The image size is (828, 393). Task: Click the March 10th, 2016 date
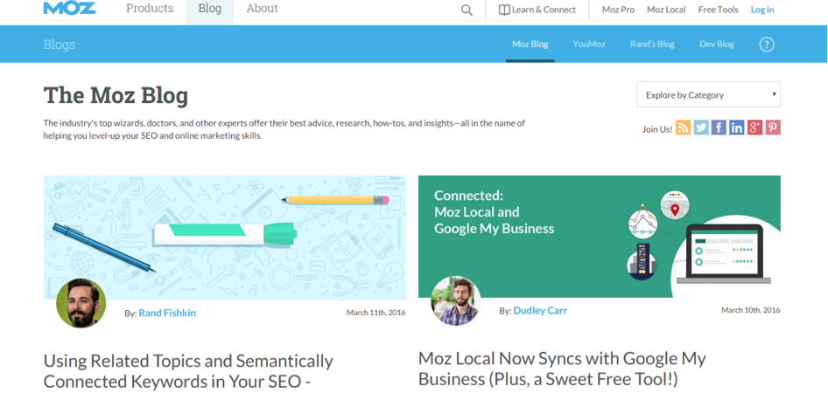751,310
